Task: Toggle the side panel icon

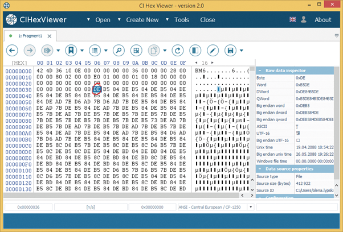Action: tap(195, 51)
